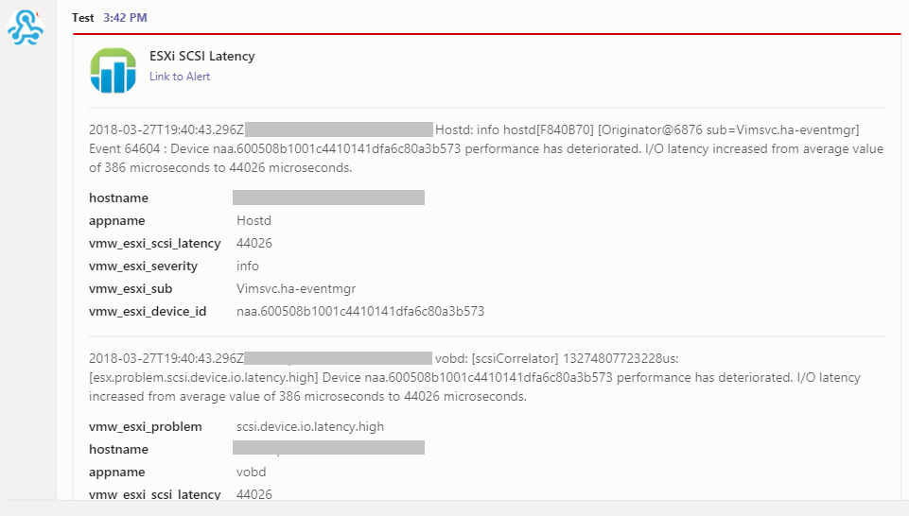
Task: Click the first event log message text
Action: click(486, 148)
